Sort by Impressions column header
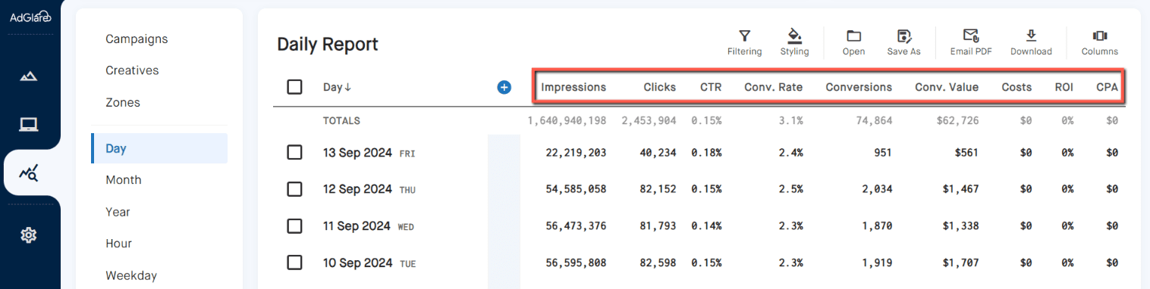 tap(573, 87)
